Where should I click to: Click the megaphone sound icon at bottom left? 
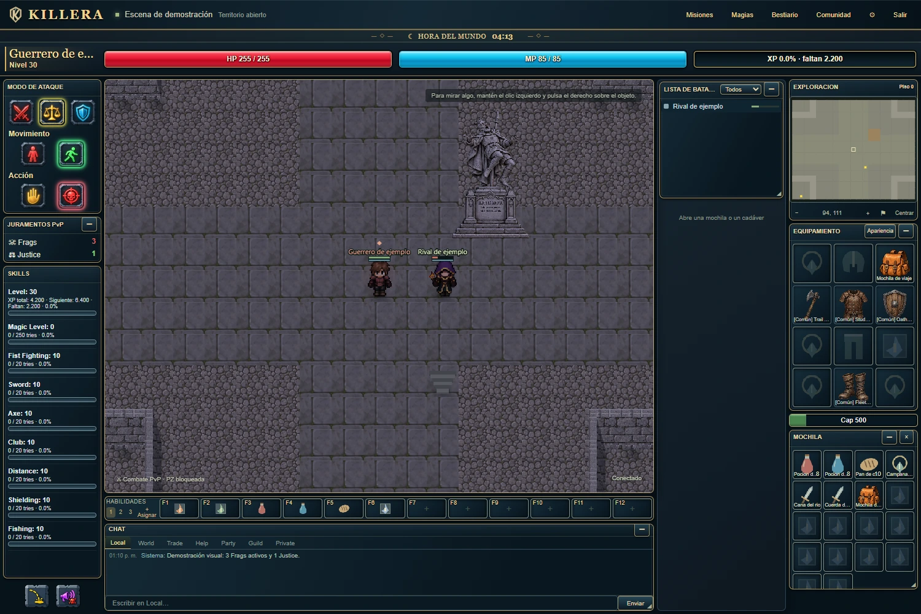point(68,596)
